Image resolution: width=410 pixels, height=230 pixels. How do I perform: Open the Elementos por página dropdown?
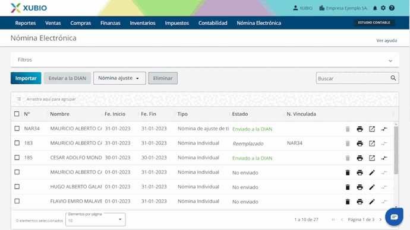96,219
